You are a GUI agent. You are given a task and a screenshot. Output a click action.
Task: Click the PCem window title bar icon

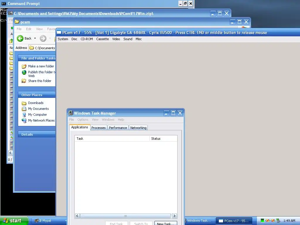59,33
